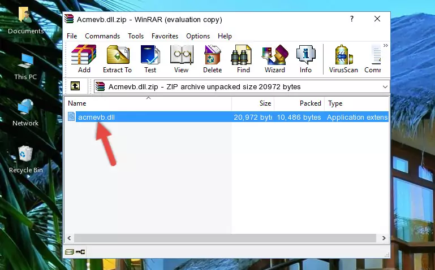Start VirusScan from the toolbar

tap(343, 59)
